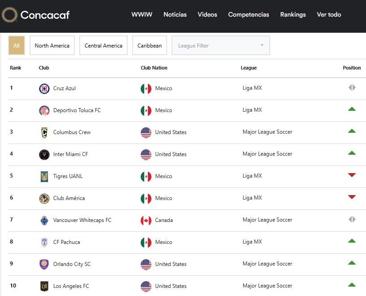
Task: Open the Los Angeles FC name link
Action: pos(71,286)
